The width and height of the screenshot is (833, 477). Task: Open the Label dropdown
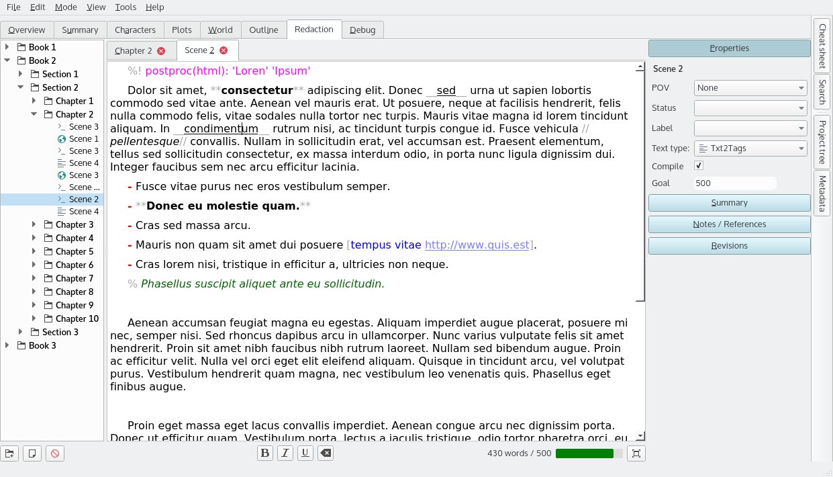[x=750, y=128]
